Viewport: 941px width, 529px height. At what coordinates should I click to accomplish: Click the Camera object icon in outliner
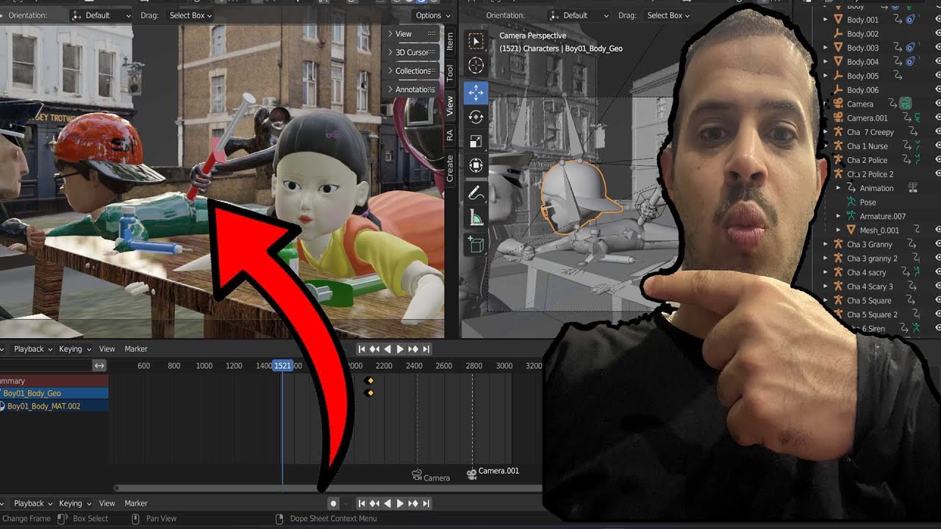837,104
